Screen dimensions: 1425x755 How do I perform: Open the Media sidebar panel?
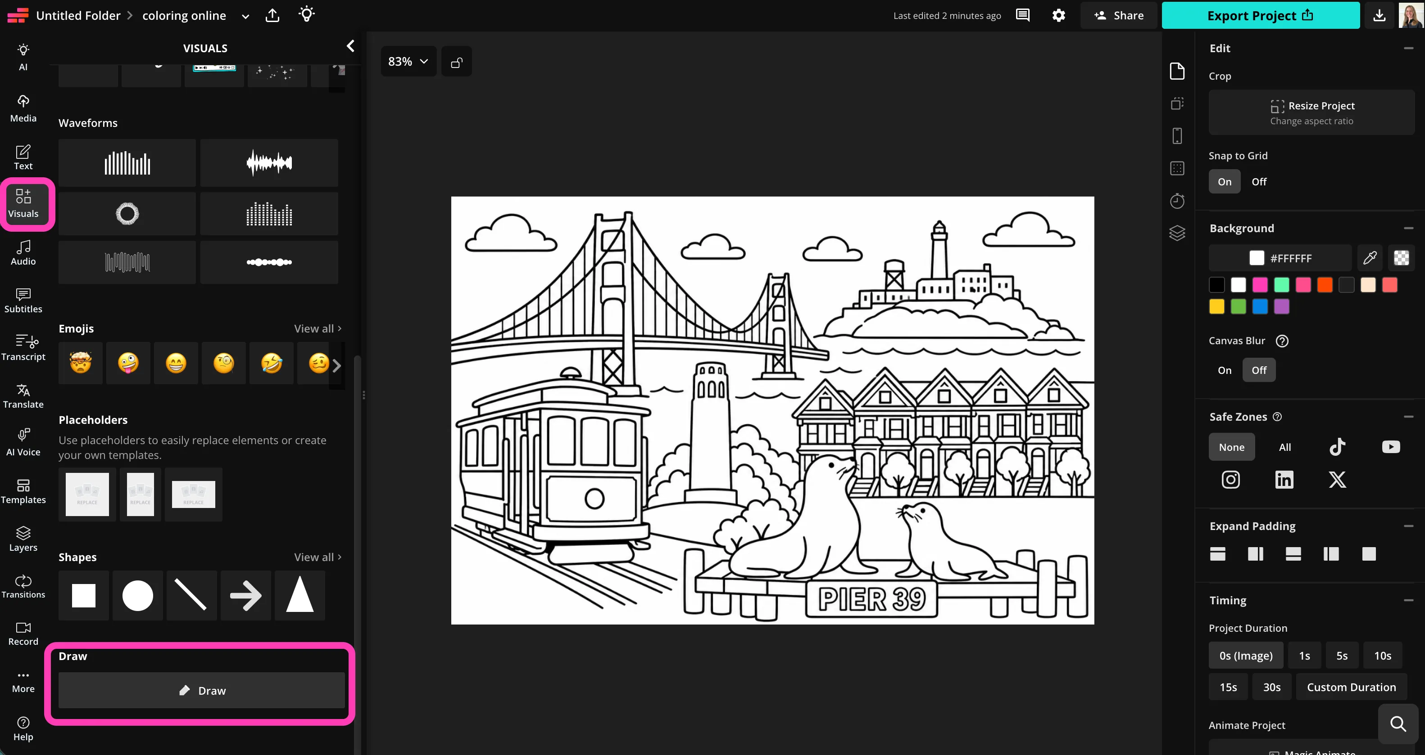[x=23, y=109]
